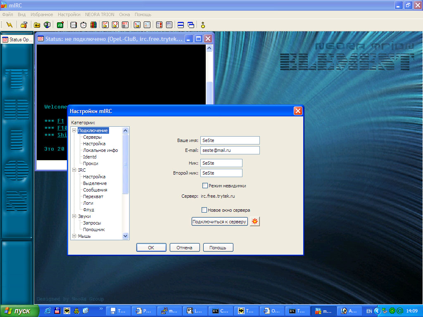
Task: Click the E-mail input field
Action: click(x=230, y=150)
